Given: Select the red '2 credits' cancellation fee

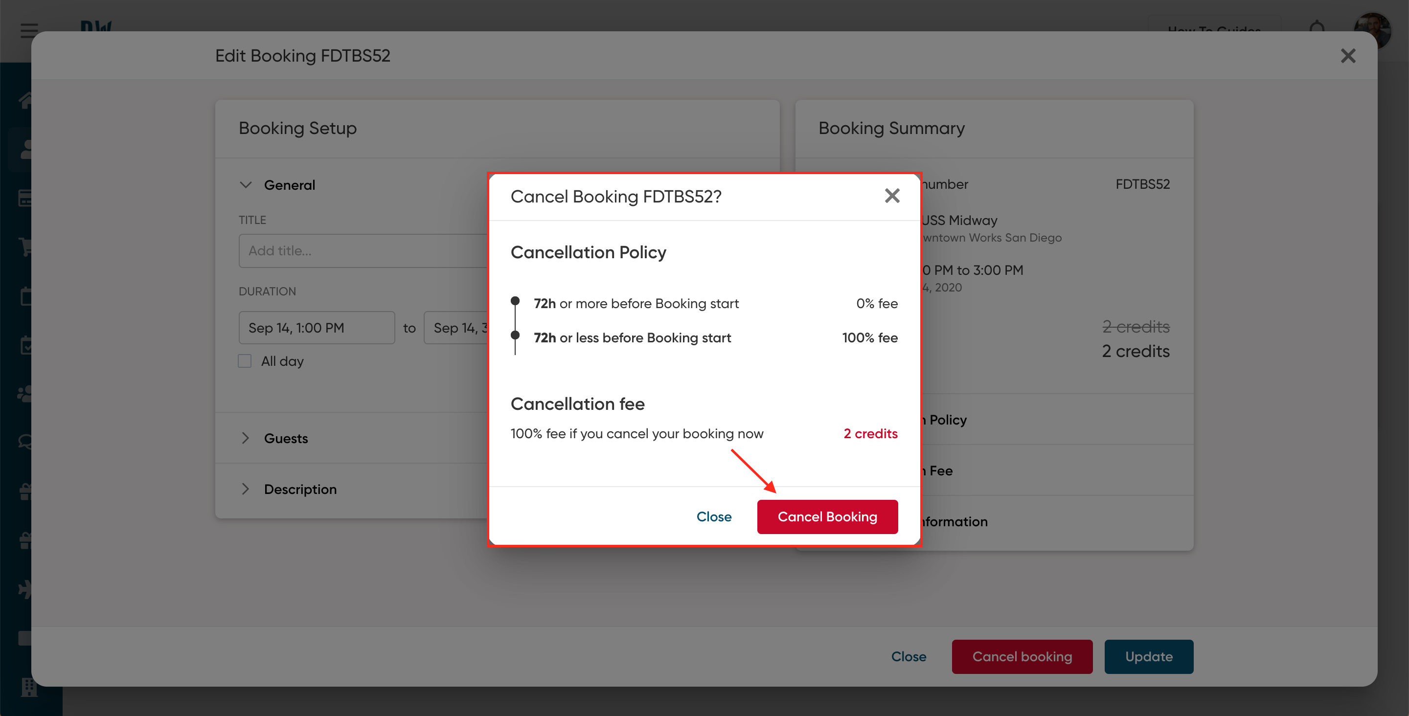Looking at the screenshot, I should click(x=870, y=434).
